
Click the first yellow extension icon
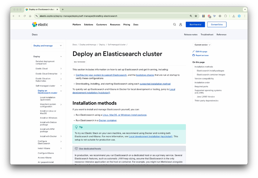click(203, 16)
